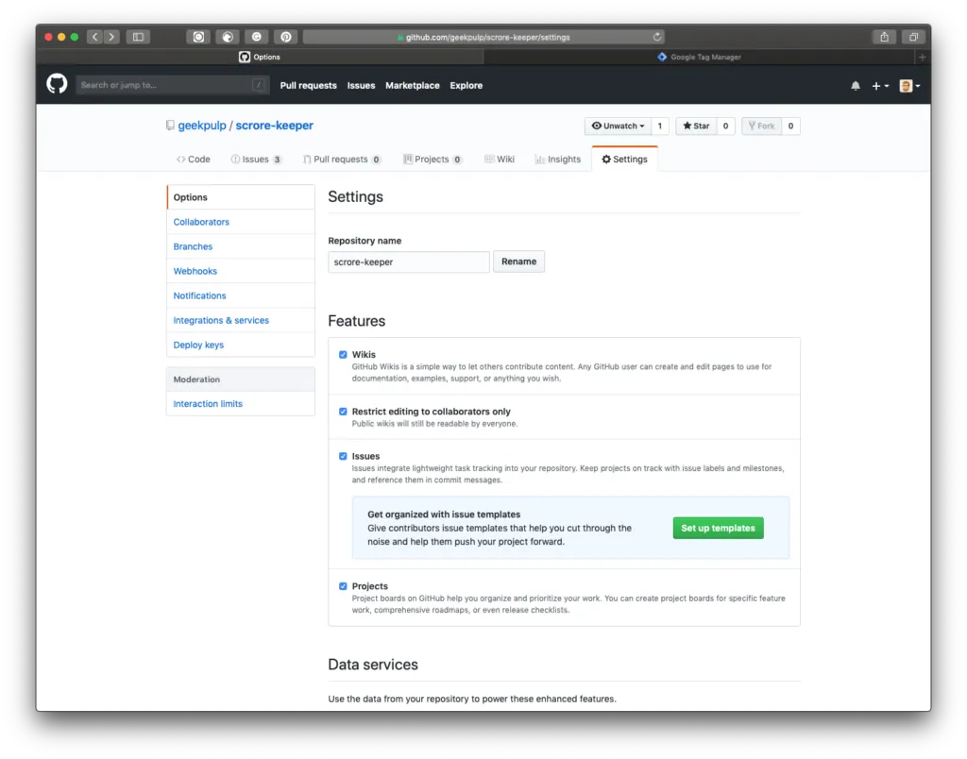Disable the Wikis feature checkbox
The image size is (967, 759).
[x=343, y=353]
